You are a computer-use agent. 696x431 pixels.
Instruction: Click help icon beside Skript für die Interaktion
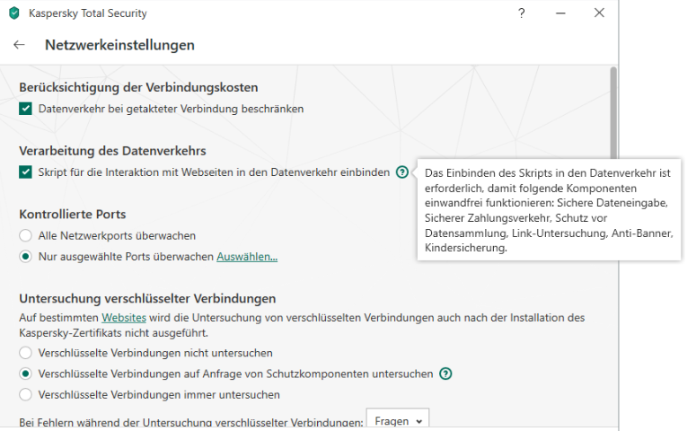(401, 172)
